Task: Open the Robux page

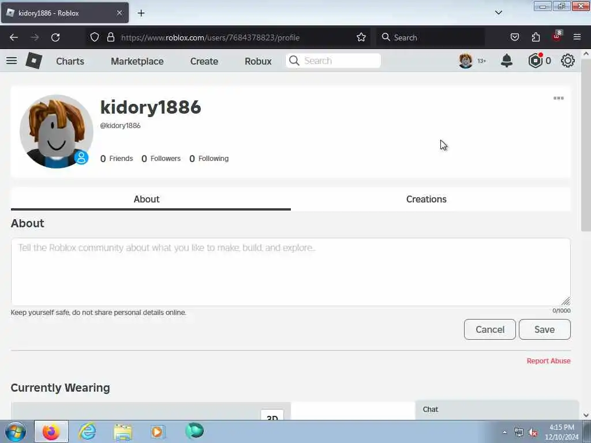Action: click(x=258, y=61)
